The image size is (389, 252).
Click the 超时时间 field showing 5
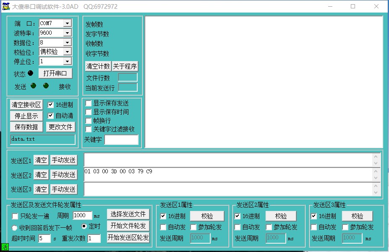click(x=44, y=238)
